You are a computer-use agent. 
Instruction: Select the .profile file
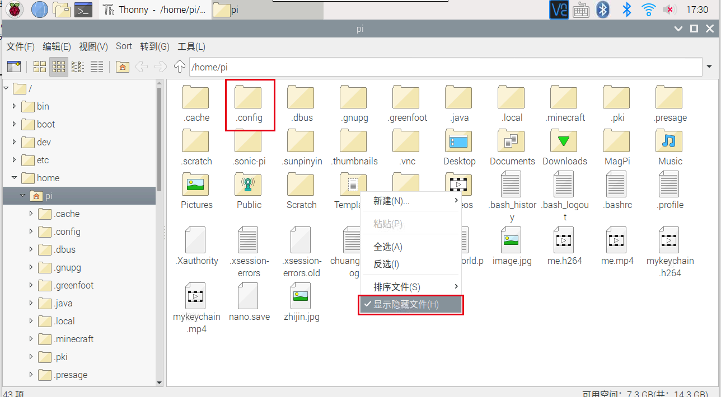pos(669,185)
